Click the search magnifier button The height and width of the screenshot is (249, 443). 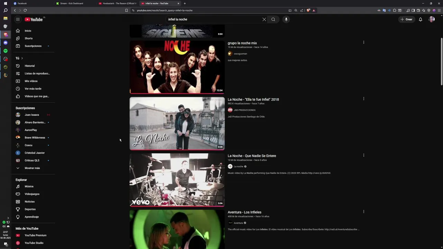[x=273, y=19]
